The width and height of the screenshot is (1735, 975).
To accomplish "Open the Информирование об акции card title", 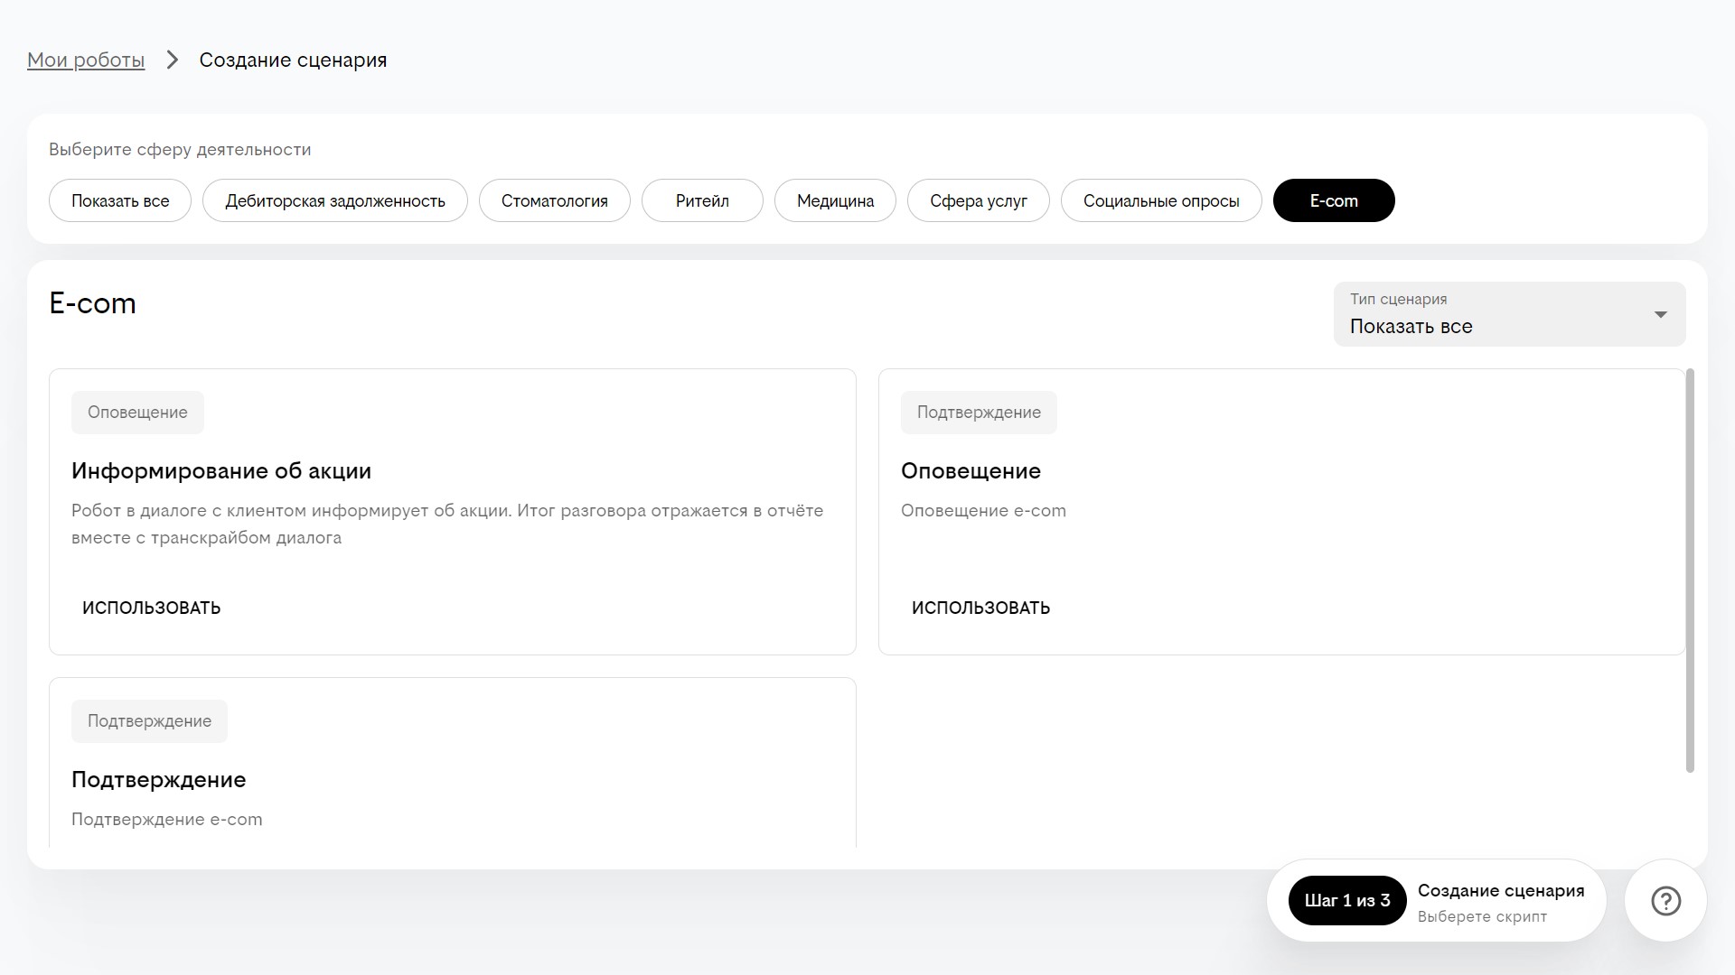I will (221, 470).
